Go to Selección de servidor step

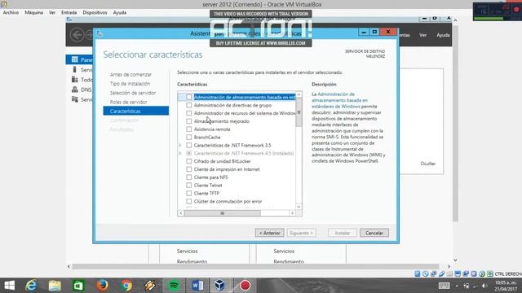pos(132,93)
